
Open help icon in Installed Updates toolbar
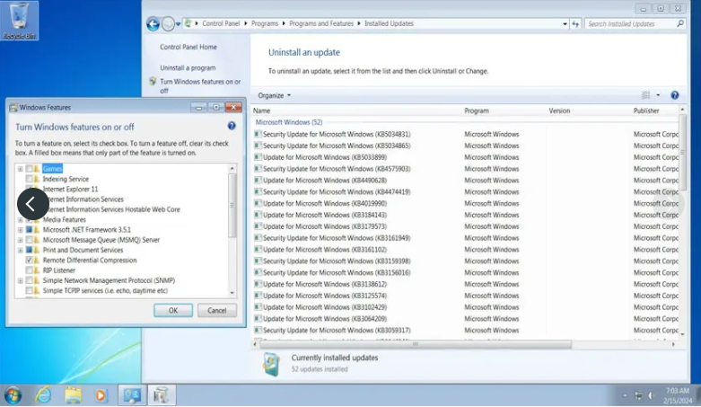(x=675, y=95)
